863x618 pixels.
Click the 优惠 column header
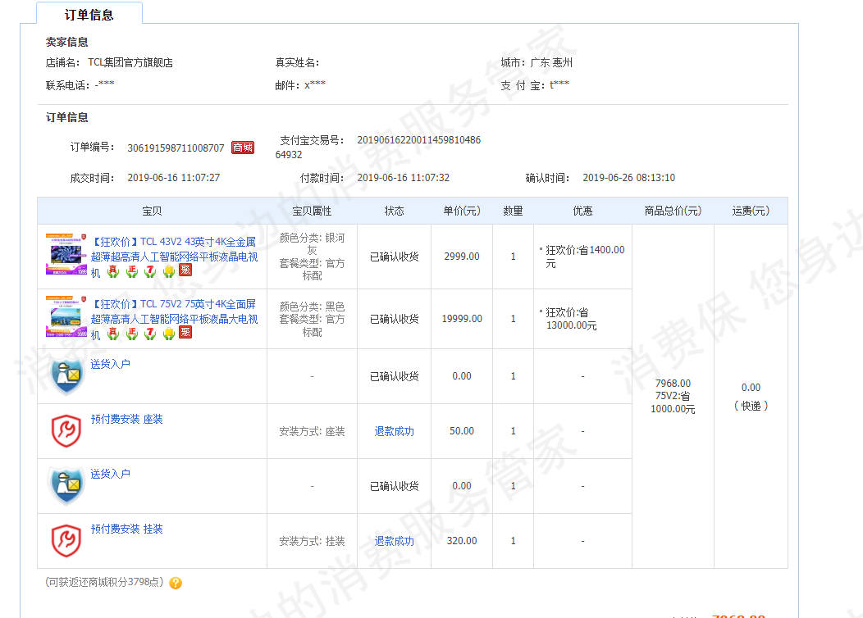pyautogui.click(x=583, y=211)
